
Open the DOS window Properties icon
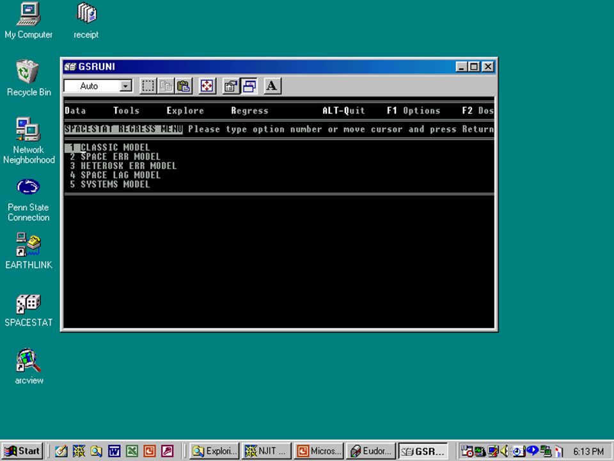231,86
